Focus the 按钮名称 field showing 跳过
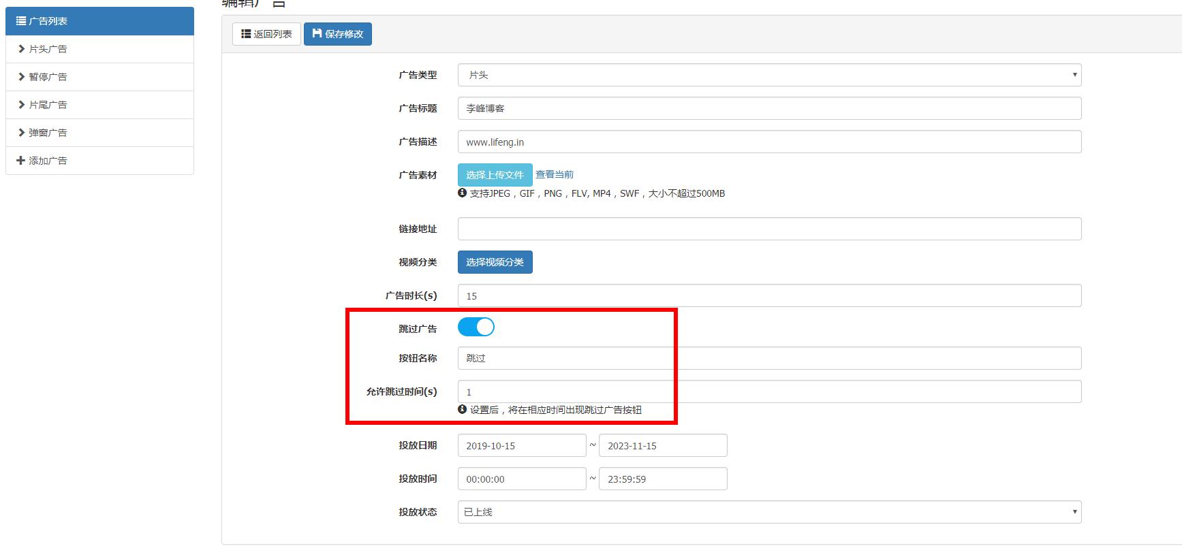 pyautogui.click(x=769, y=358)
